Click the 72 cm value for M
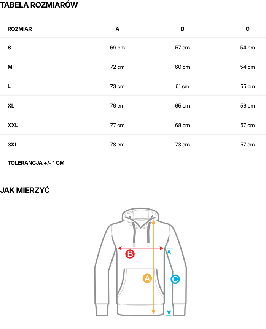The image size is (266, 329). [x=117, y=67]
